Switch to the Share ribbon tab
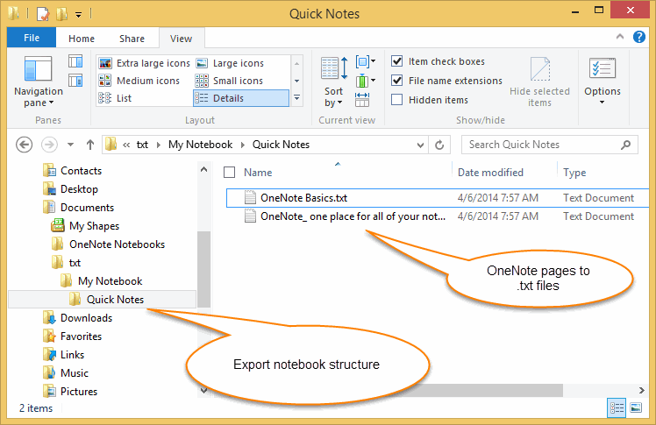 coord(132,39)
